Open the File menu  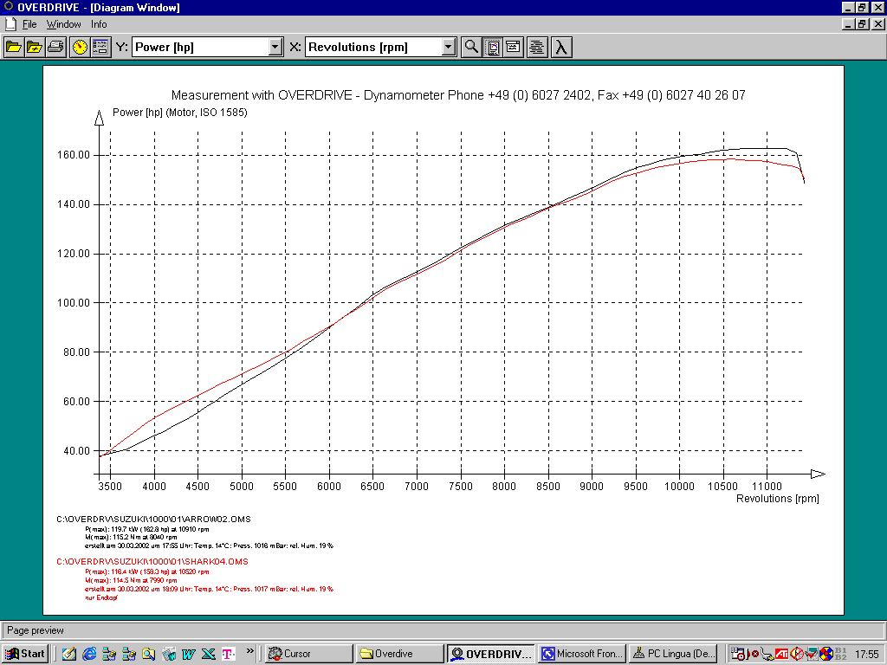(29, 24)
